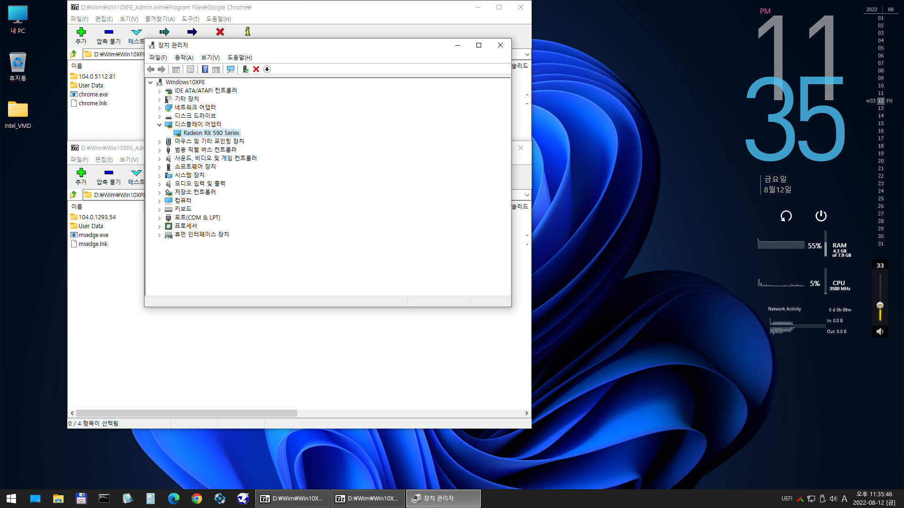The width and height of the screenshot is (904, 508).
Task: Toggle the action pane icon in Device Manager
Action: [216, 69]
